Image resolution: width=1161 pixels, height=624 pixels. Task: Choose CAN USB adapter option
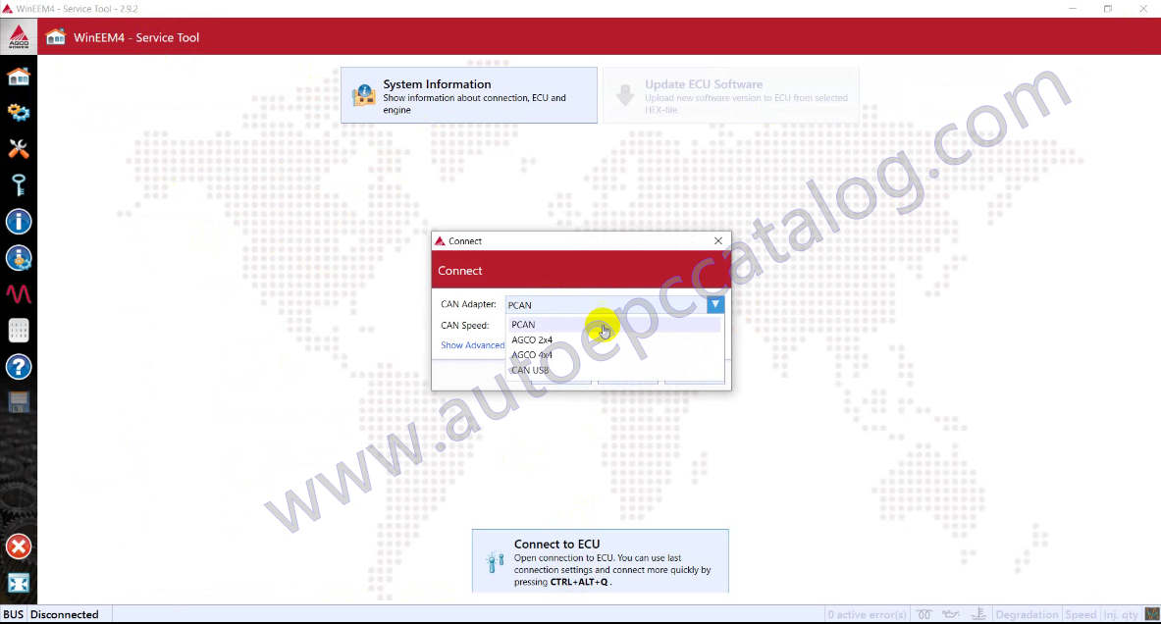click(x=613, y=370)
